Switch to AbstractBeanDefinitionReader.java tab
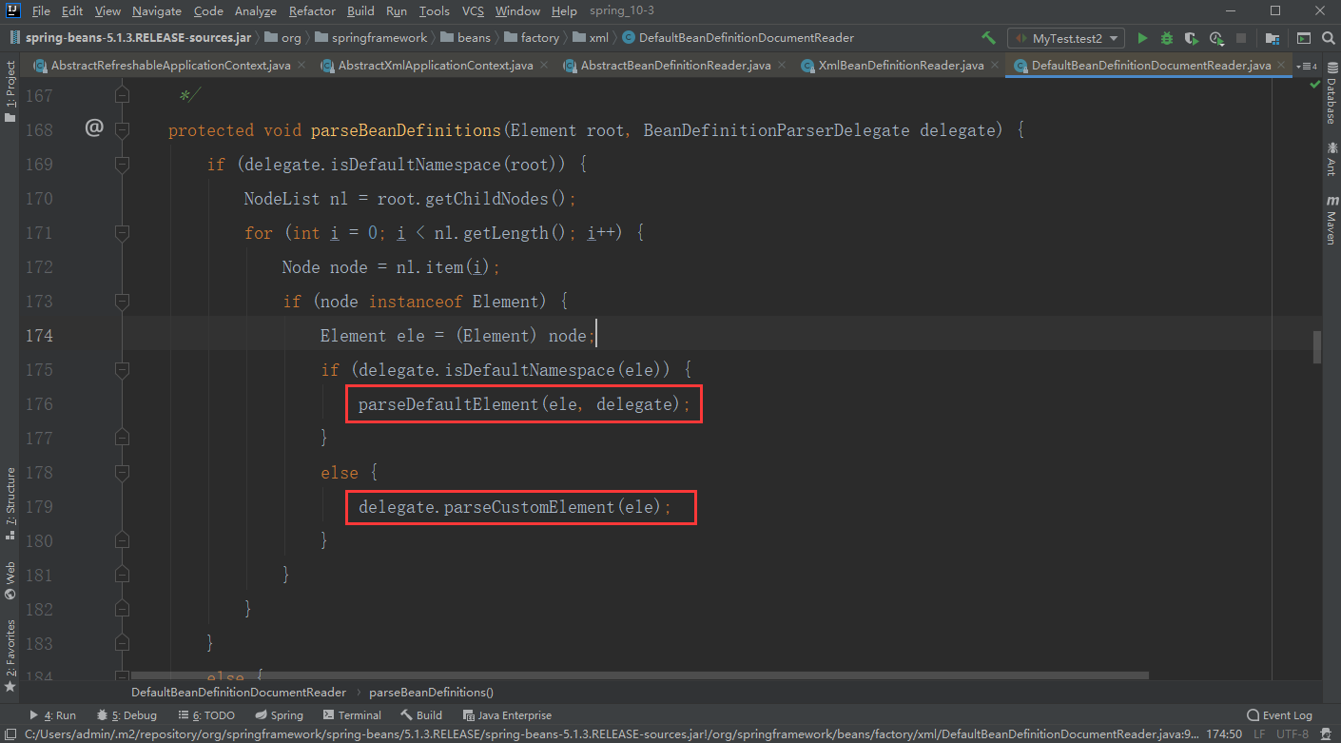1341x743 pixels. tap(675, 66)
